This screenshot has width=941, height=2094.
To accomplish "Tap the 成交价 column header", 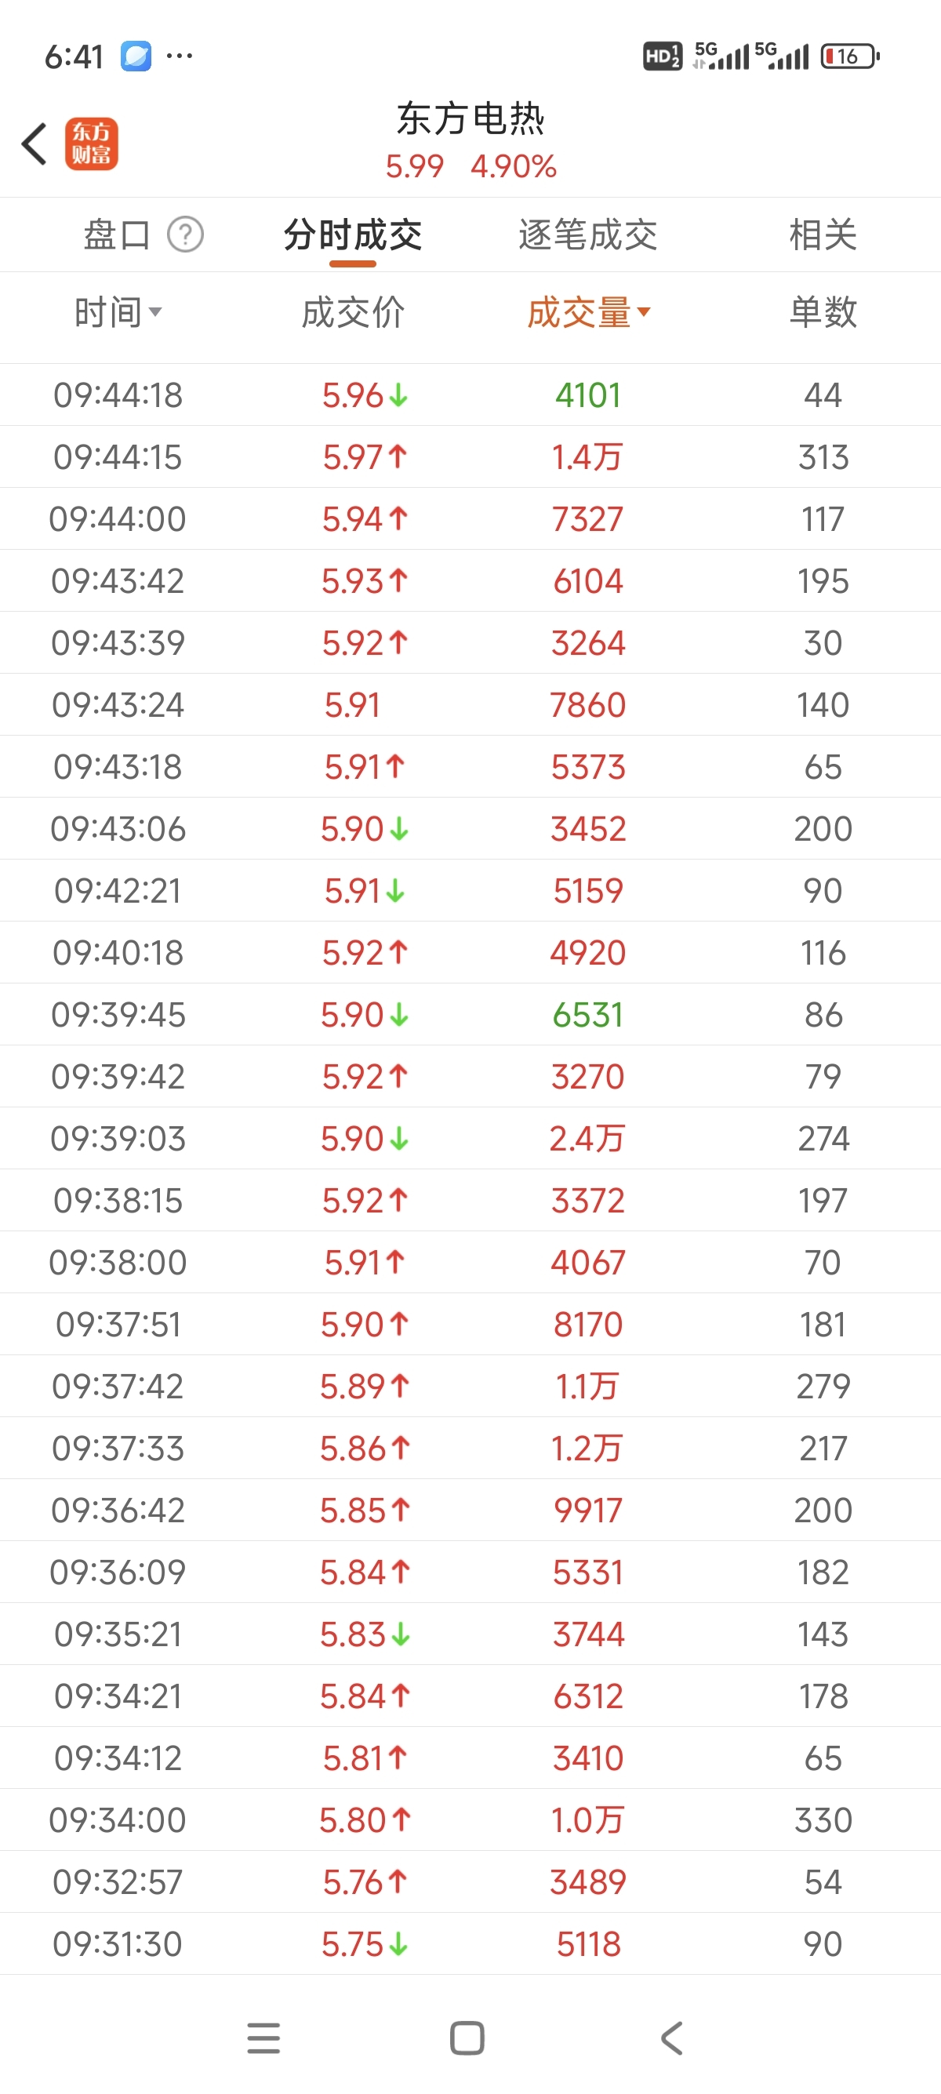I will pyautogui.click(x=353, y=312).
